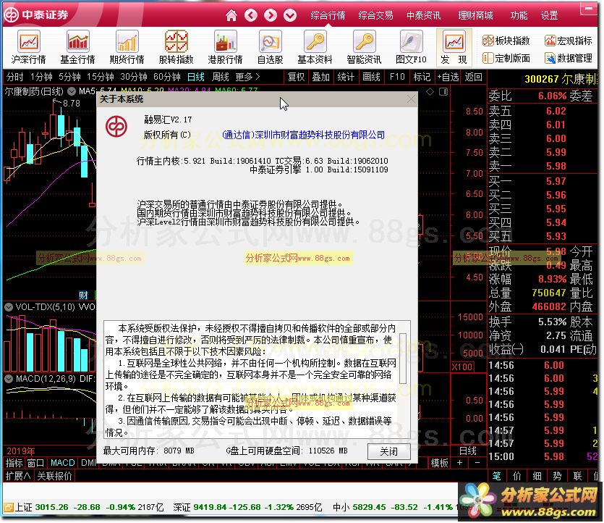Open 自选股 toolbar icon
604x523 pixels.
270,47
